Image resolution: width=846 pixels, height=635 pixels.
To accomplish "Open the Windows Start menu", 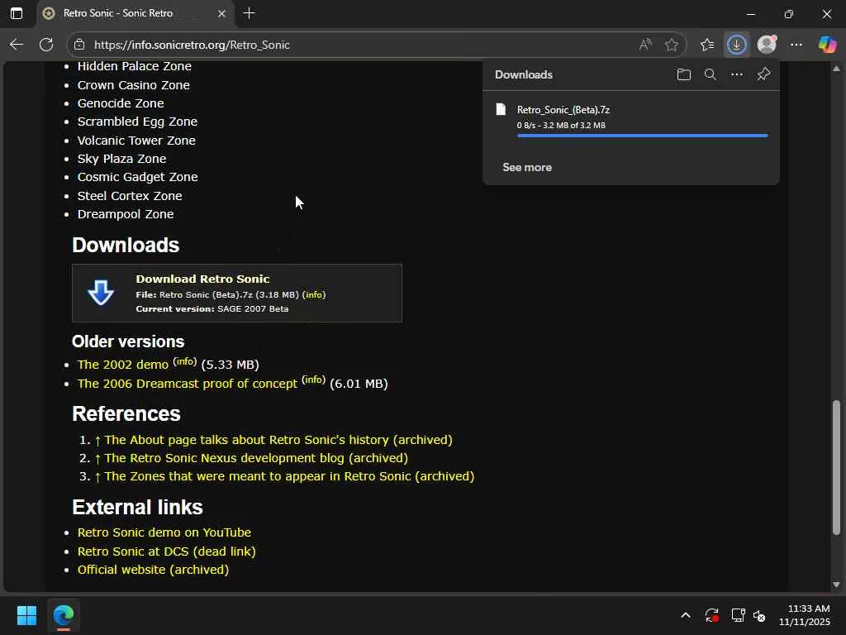I will (x=26, y=615).
